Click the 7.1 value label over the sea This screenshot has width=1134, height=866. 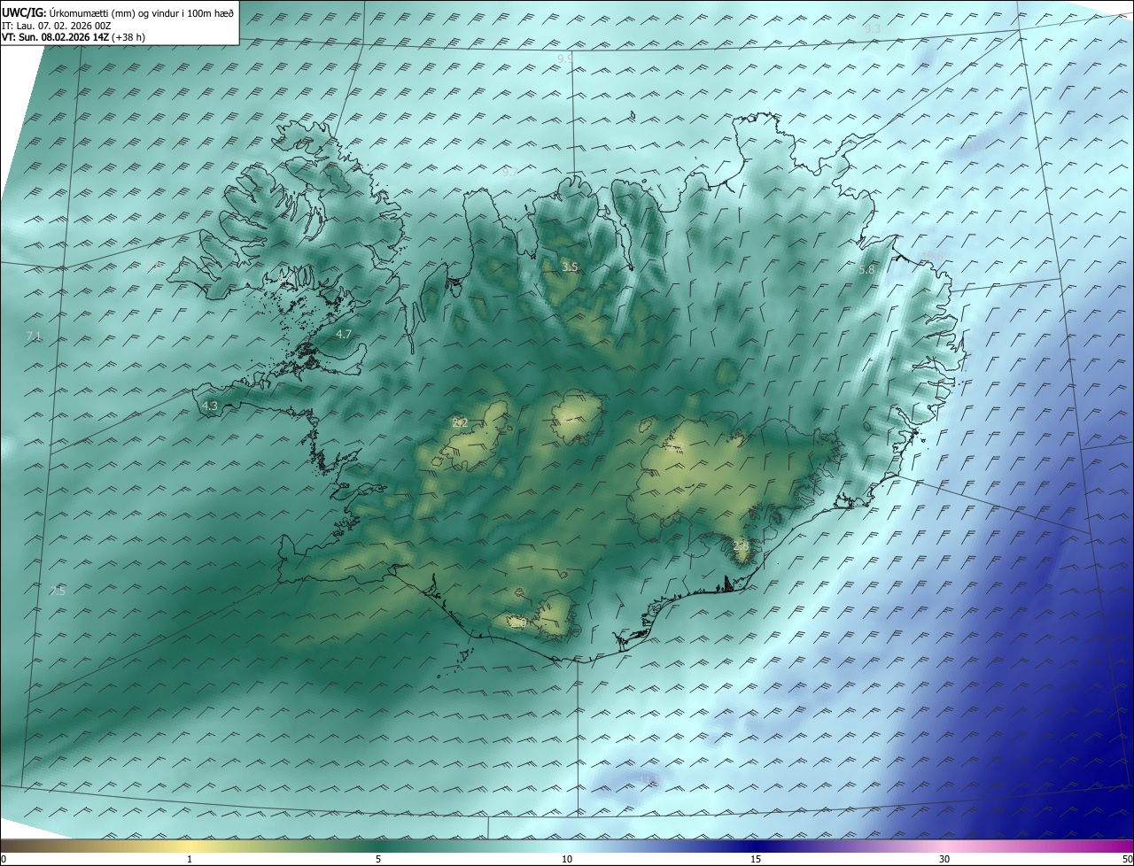pos(34,336)
